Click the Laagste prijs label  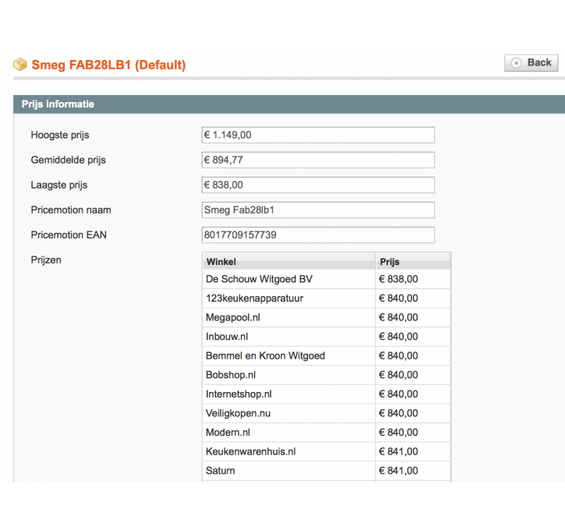[x=59, y=185]
